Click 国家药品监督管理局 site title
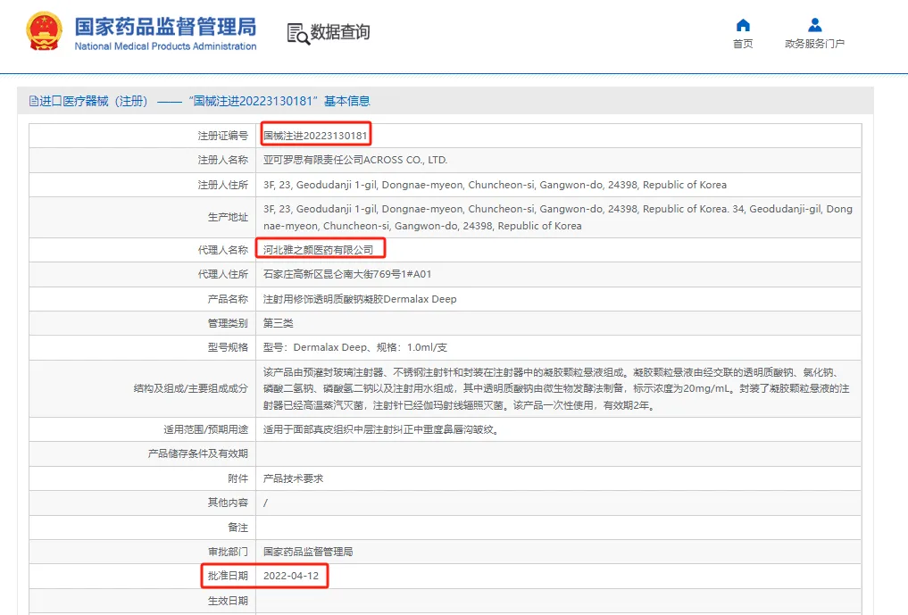 pos(165,27)
